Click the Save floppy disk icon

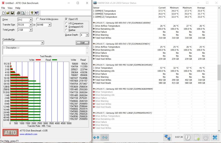tap(13, 13)
